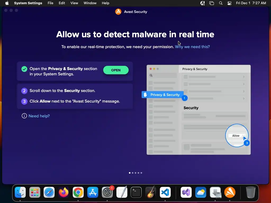
Task: Open Finder from the Dock
Action: coord(20,192)
